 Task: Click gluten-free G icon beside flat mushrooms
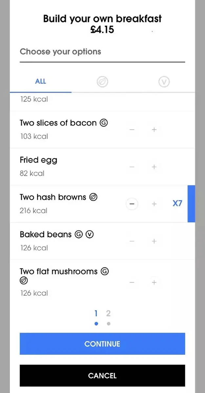click(105, 271)
